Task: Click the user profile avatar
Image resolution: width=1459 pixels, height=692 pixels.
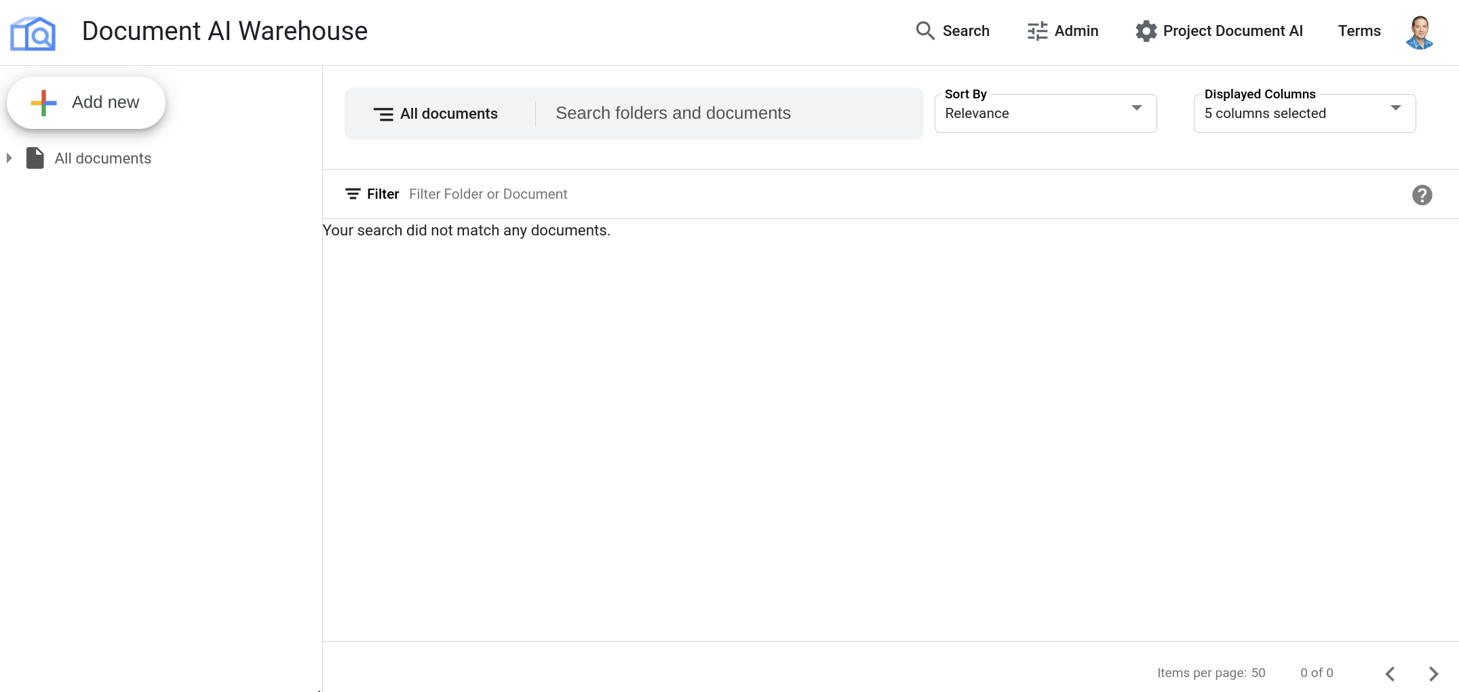Action: (x=1420, y=31)
